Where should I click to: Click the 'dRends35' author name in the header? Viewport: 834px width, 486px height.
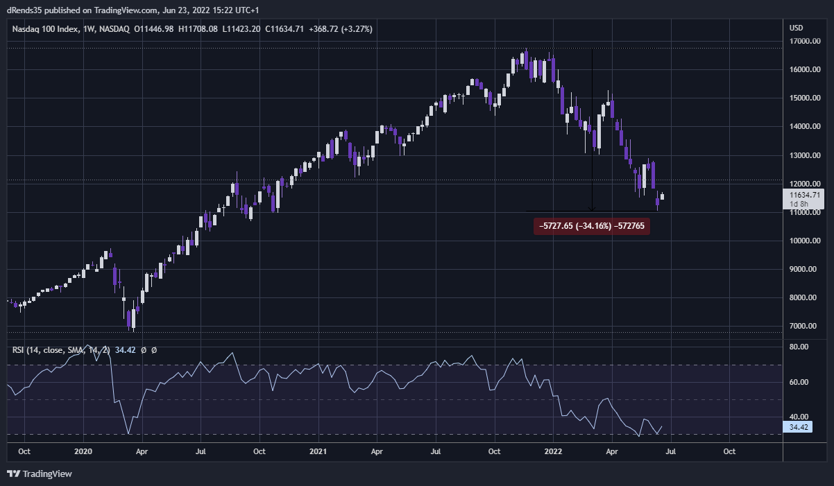pyautogui.click(x=22, y=10)
